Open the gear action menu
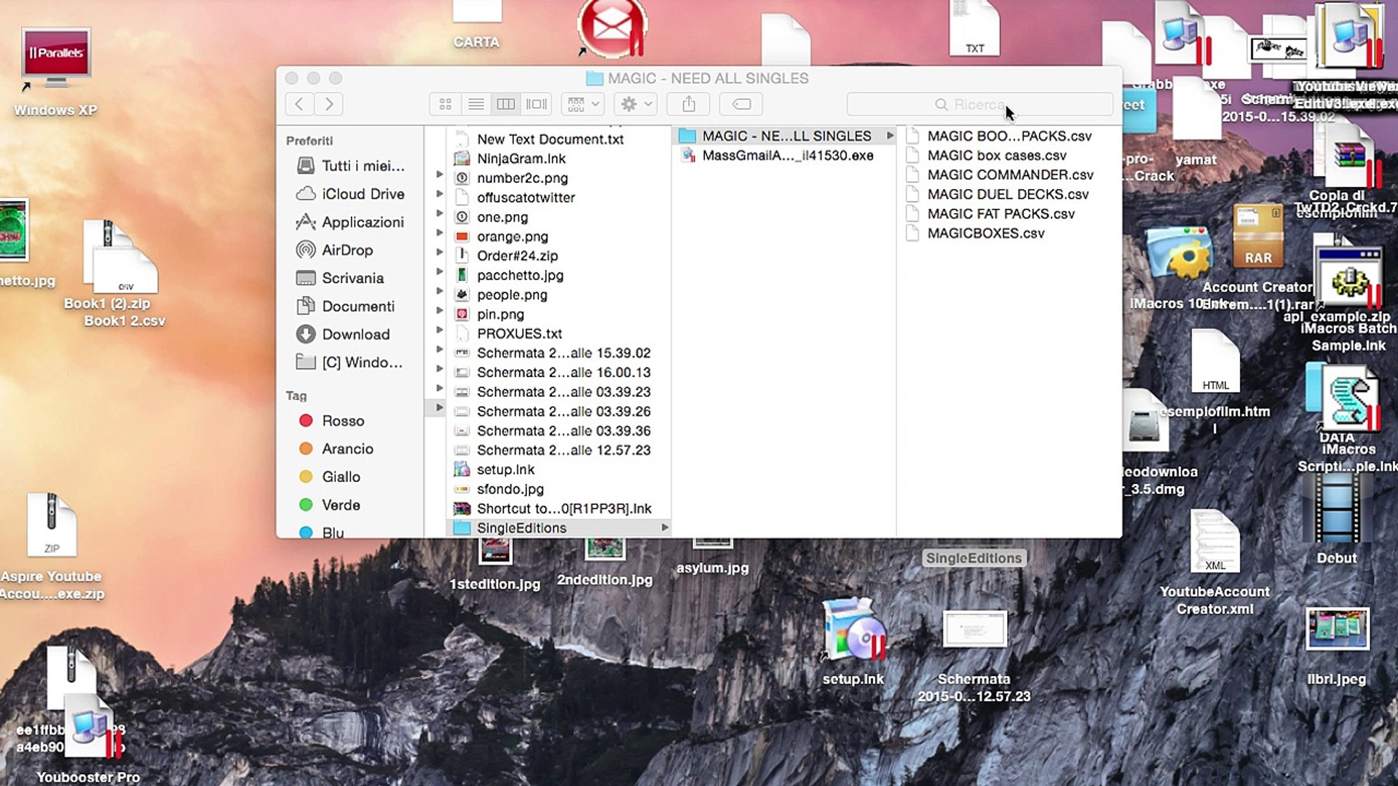Screen dimensions: 1398x786 click(x=636, y=104)
